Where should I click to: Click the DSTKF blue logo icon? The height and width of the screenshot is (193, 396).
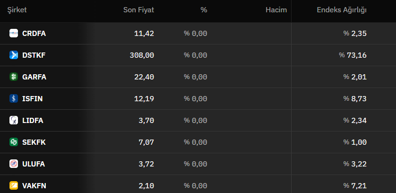[14, 55]
